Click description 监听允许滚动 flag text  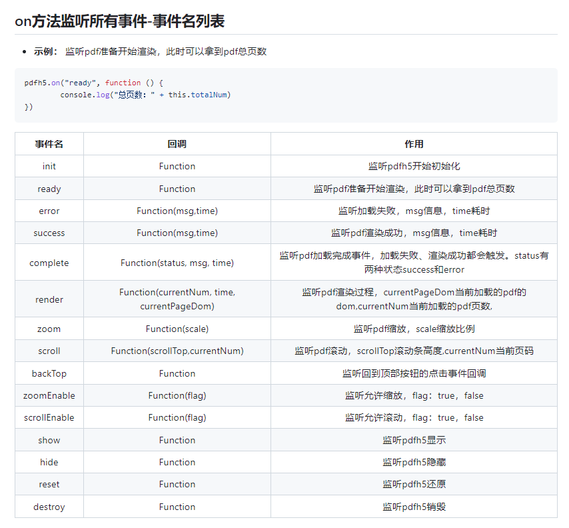tap(414, 417)
